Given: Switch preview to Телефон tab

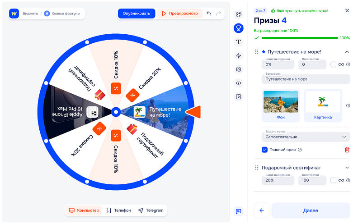Looking at the screenshot, I should 119,210.
